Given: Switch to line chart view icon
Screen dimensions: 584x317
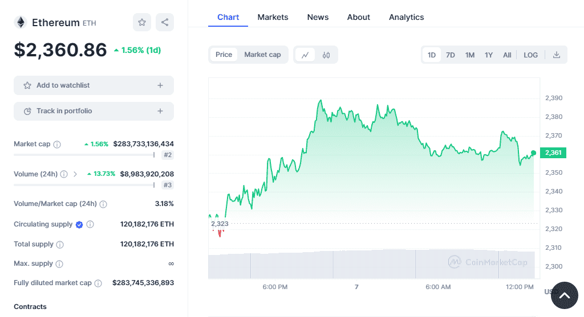Looking at the screenshot, I should pyautogui.click(x=305, y=55).
